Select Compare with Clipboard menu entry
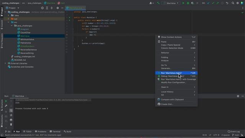 (x=176, y=100)
